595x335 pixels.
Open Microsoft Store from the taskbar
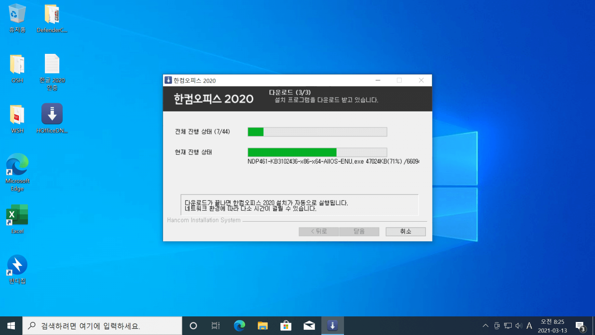[x=286, y=326]
